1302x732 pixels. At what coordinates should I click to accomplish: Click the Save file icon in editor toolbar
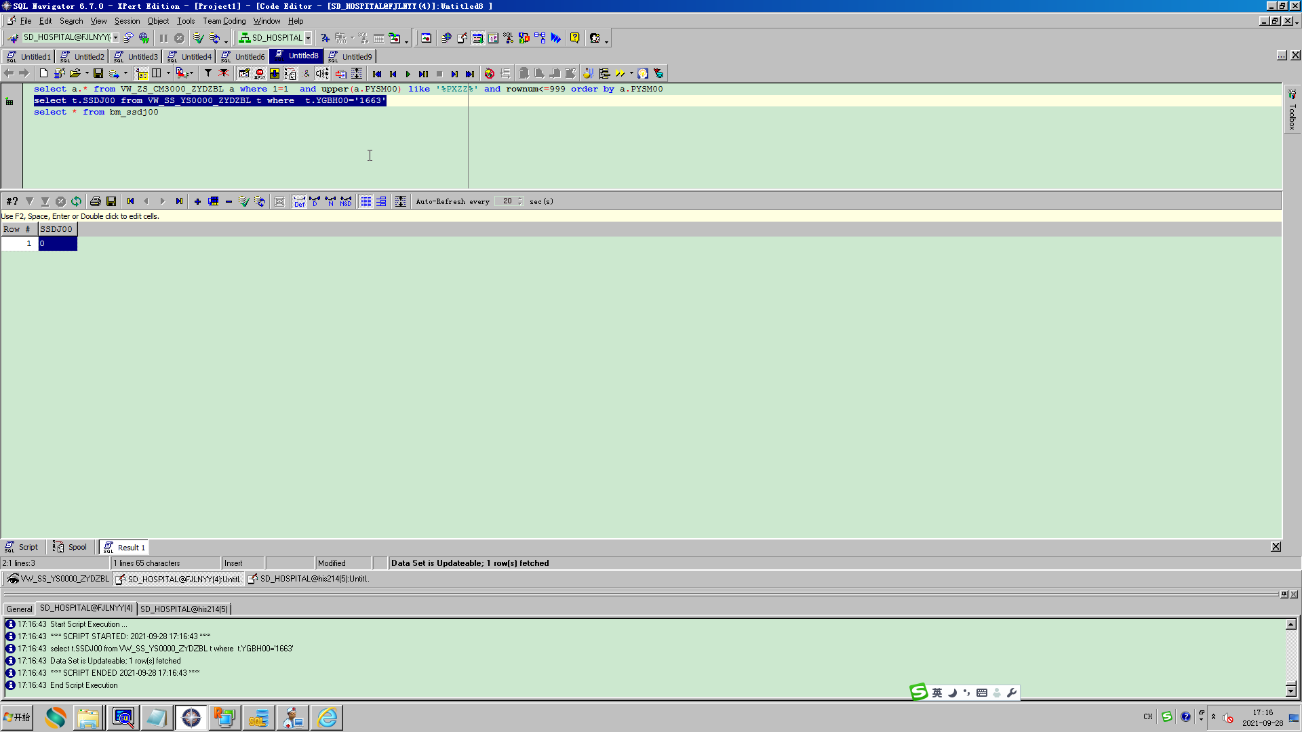98,73
